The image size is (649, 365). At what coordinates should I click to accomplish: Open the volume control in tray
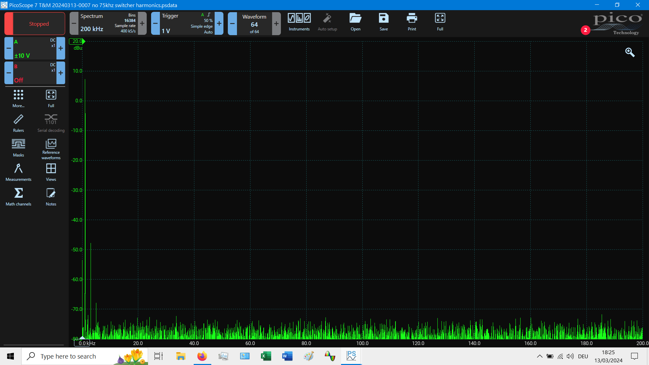coord(570,356)
